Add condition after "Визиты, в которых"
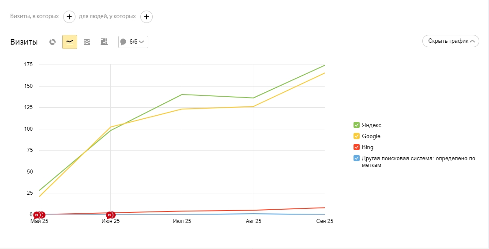Screen dimensions: 489x249 click(69, 17)
